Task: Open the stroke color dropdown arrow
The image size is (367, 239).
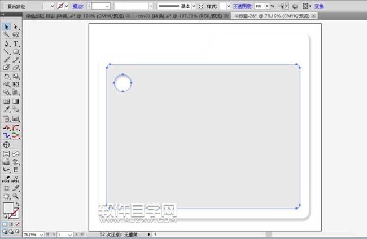Action: tap(67, 6)
